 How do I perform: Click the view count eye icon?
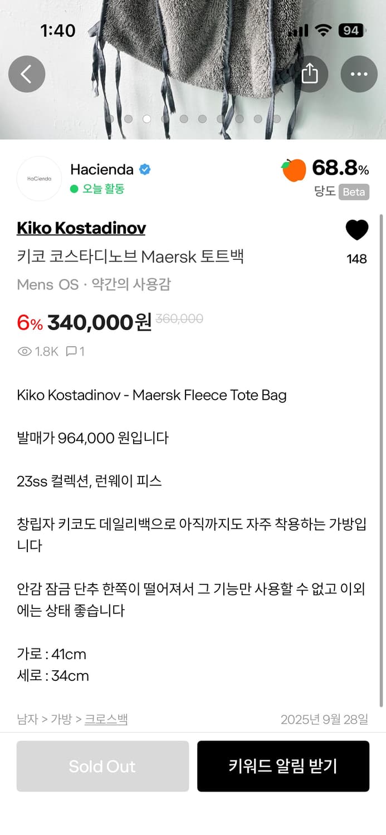point(24,351)
